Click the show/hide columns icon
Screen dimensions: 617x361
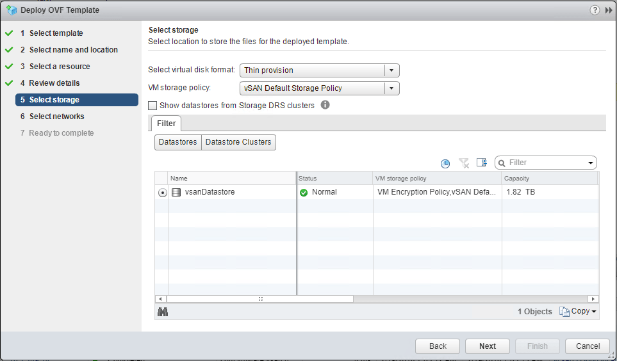482,163
